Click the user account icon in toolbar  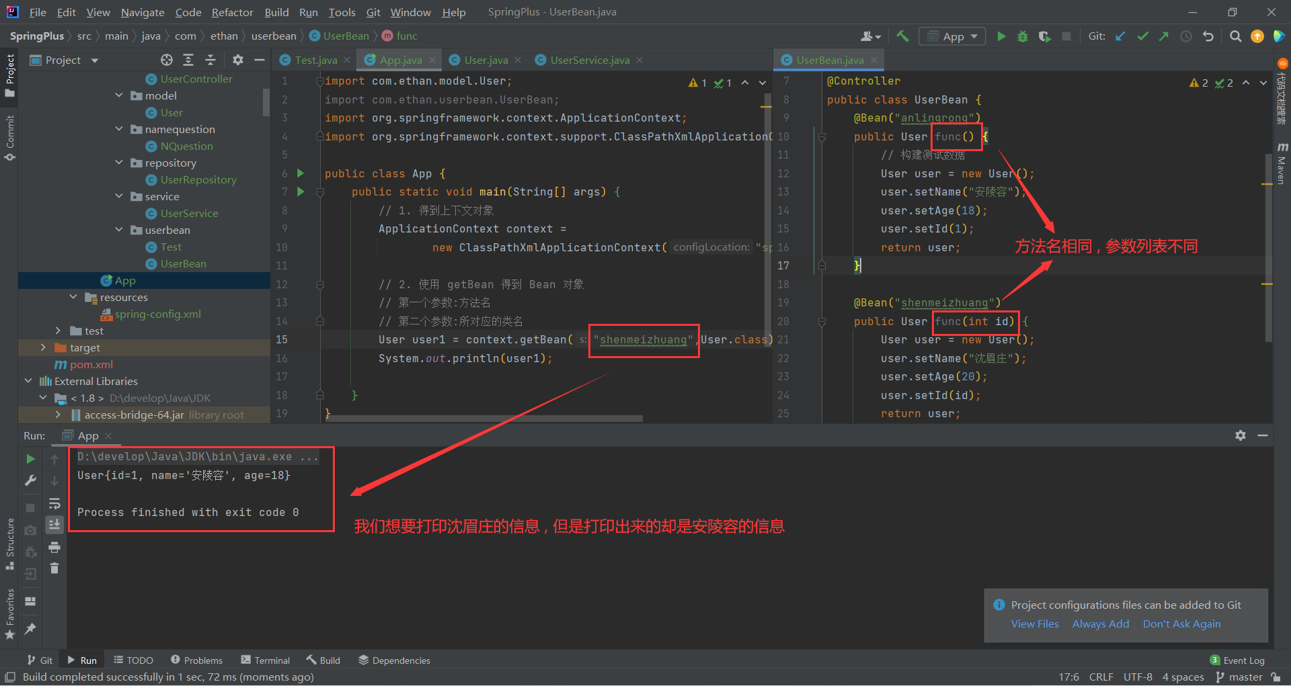[x=870, y=36]
